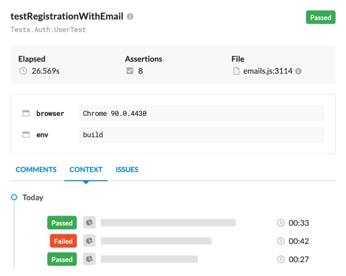Open pie chart icon for failed run
This screenshot has width=346, height=276.
point(89,241)
